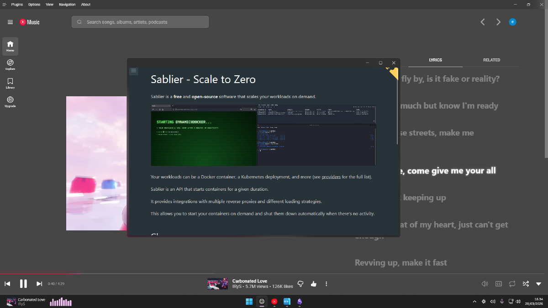Viewport: 548px width, 308px height.
Task: Like the song with thumbs up
Action: (313, 284)
